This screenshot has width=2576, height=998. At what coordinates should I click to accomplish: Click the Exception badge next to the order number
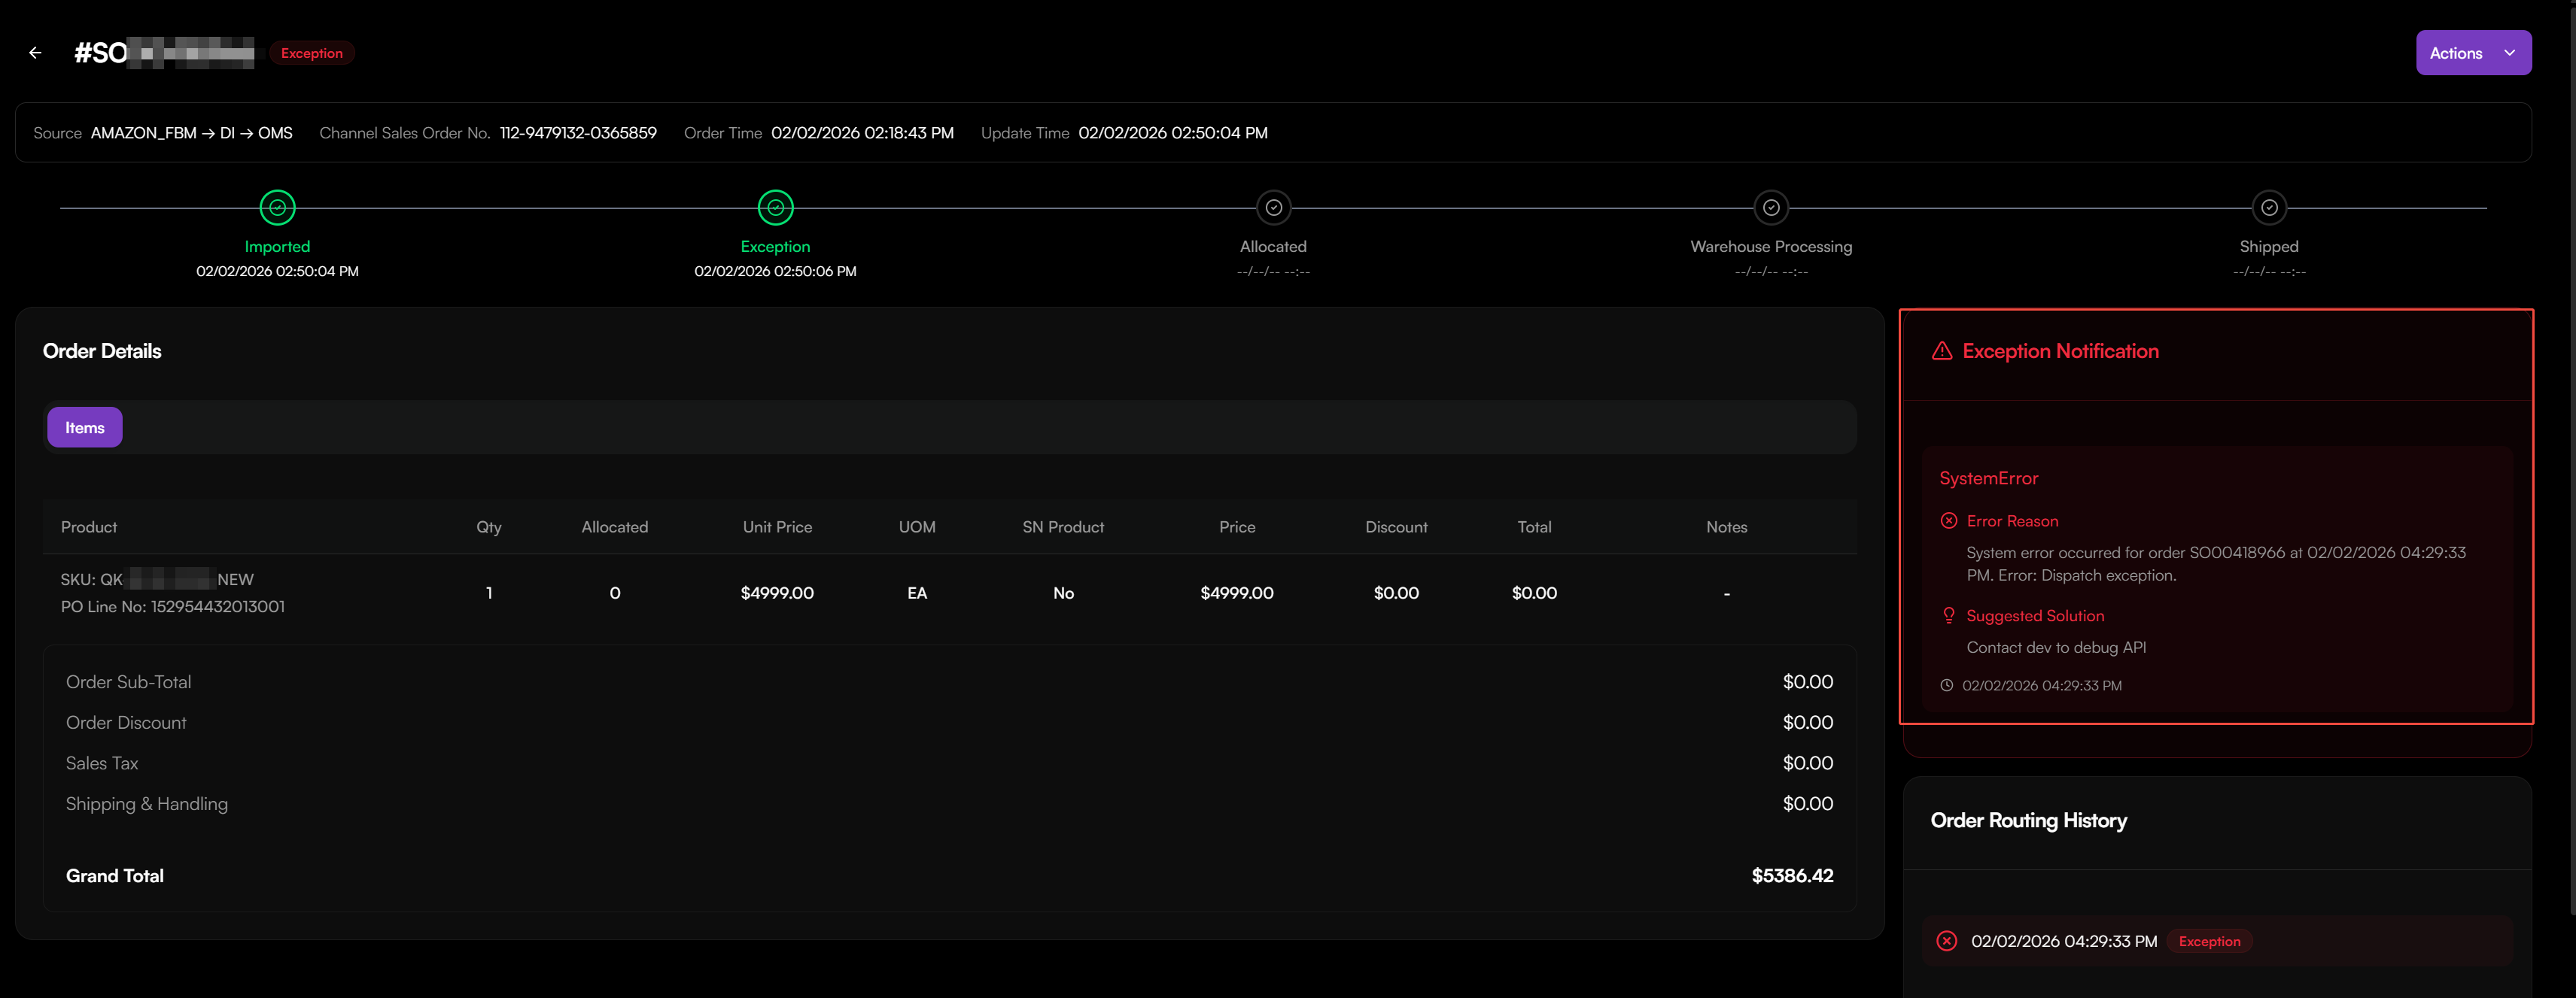311,53
